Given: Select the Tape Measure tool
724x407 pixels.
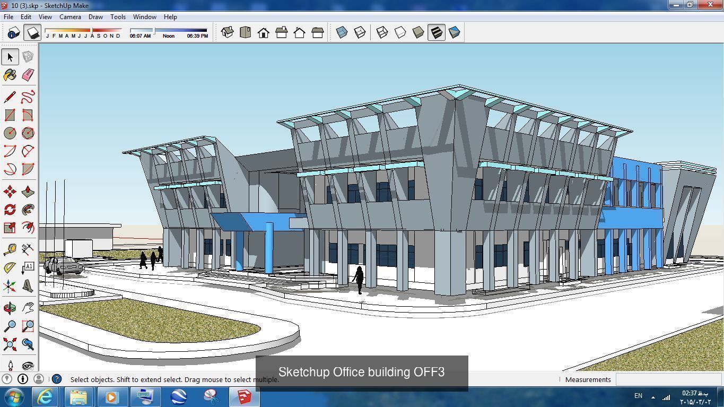Looking at the screenshot, I should (10, 249).
